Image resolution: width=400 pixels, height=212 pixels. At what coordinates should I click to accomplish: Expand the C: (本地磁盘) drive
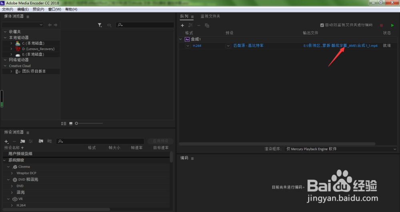(x=11, y=43)
